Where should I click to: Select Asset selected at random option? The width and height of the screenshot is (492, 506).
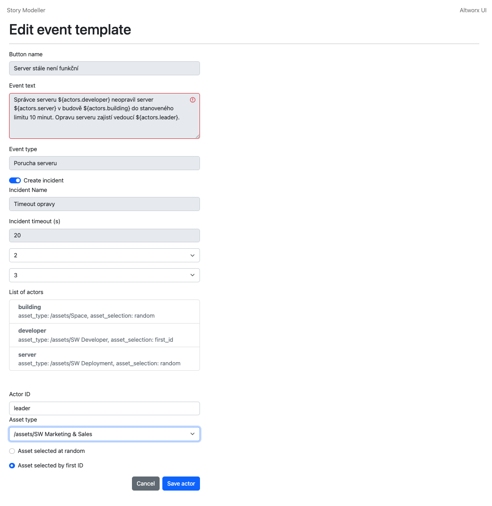(x=12, y=451)
